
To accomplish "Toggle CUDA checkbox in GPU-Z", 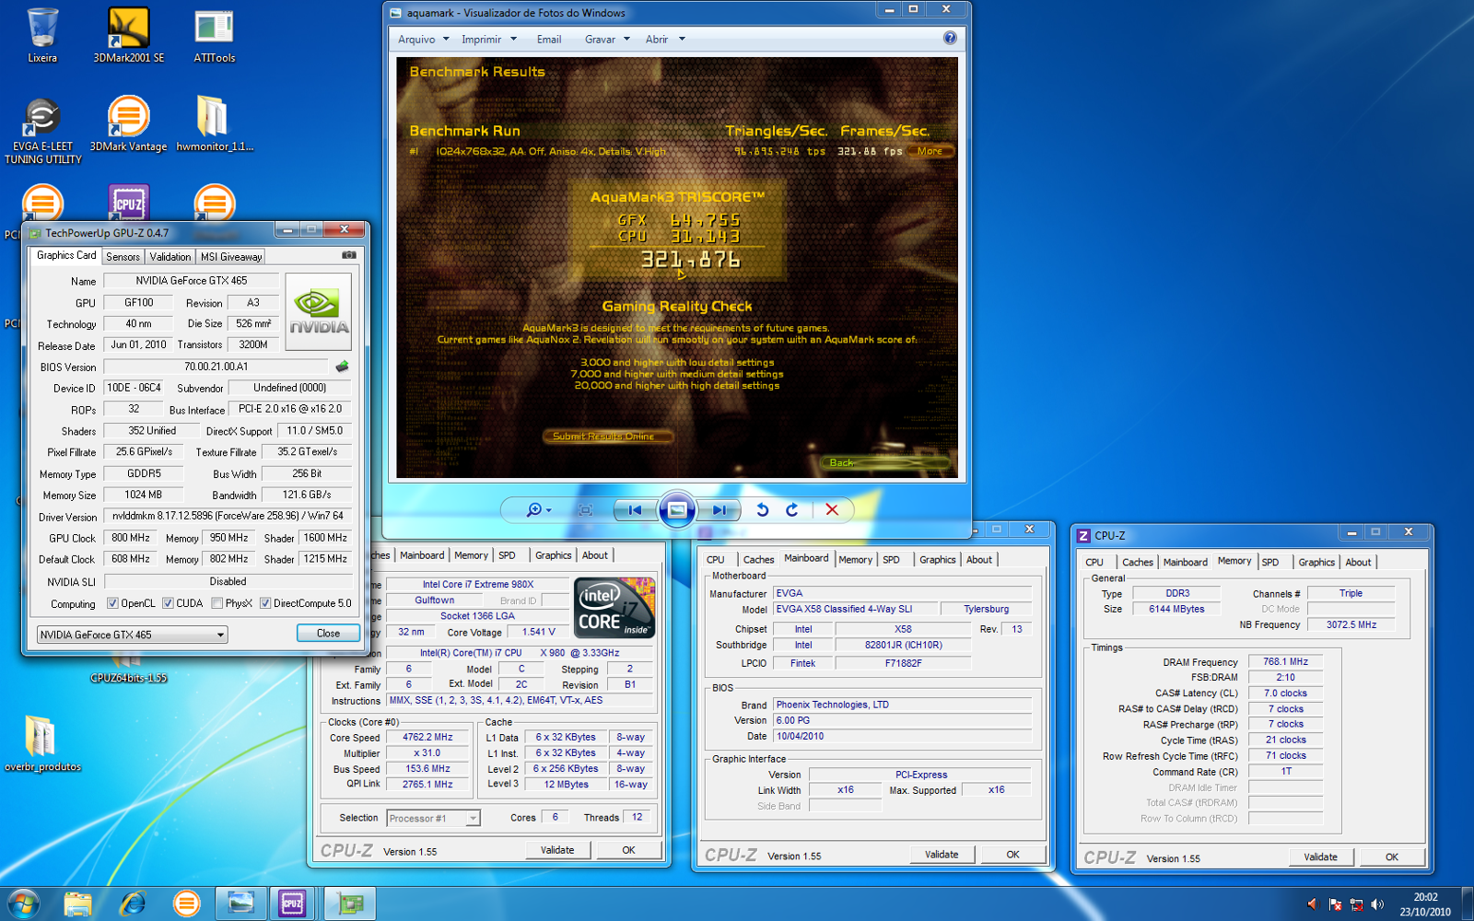I will [x=168, y=603].
